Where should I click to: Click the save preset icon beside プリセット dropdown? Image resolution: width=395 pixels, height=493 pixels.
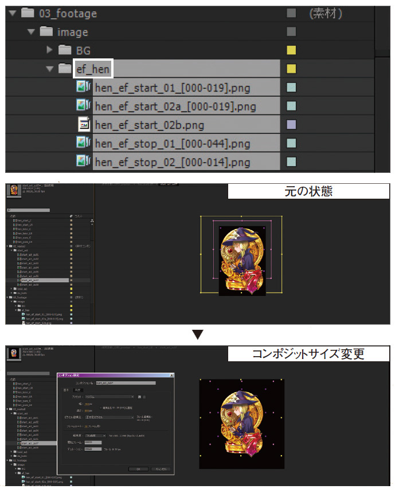pos(139,397)
